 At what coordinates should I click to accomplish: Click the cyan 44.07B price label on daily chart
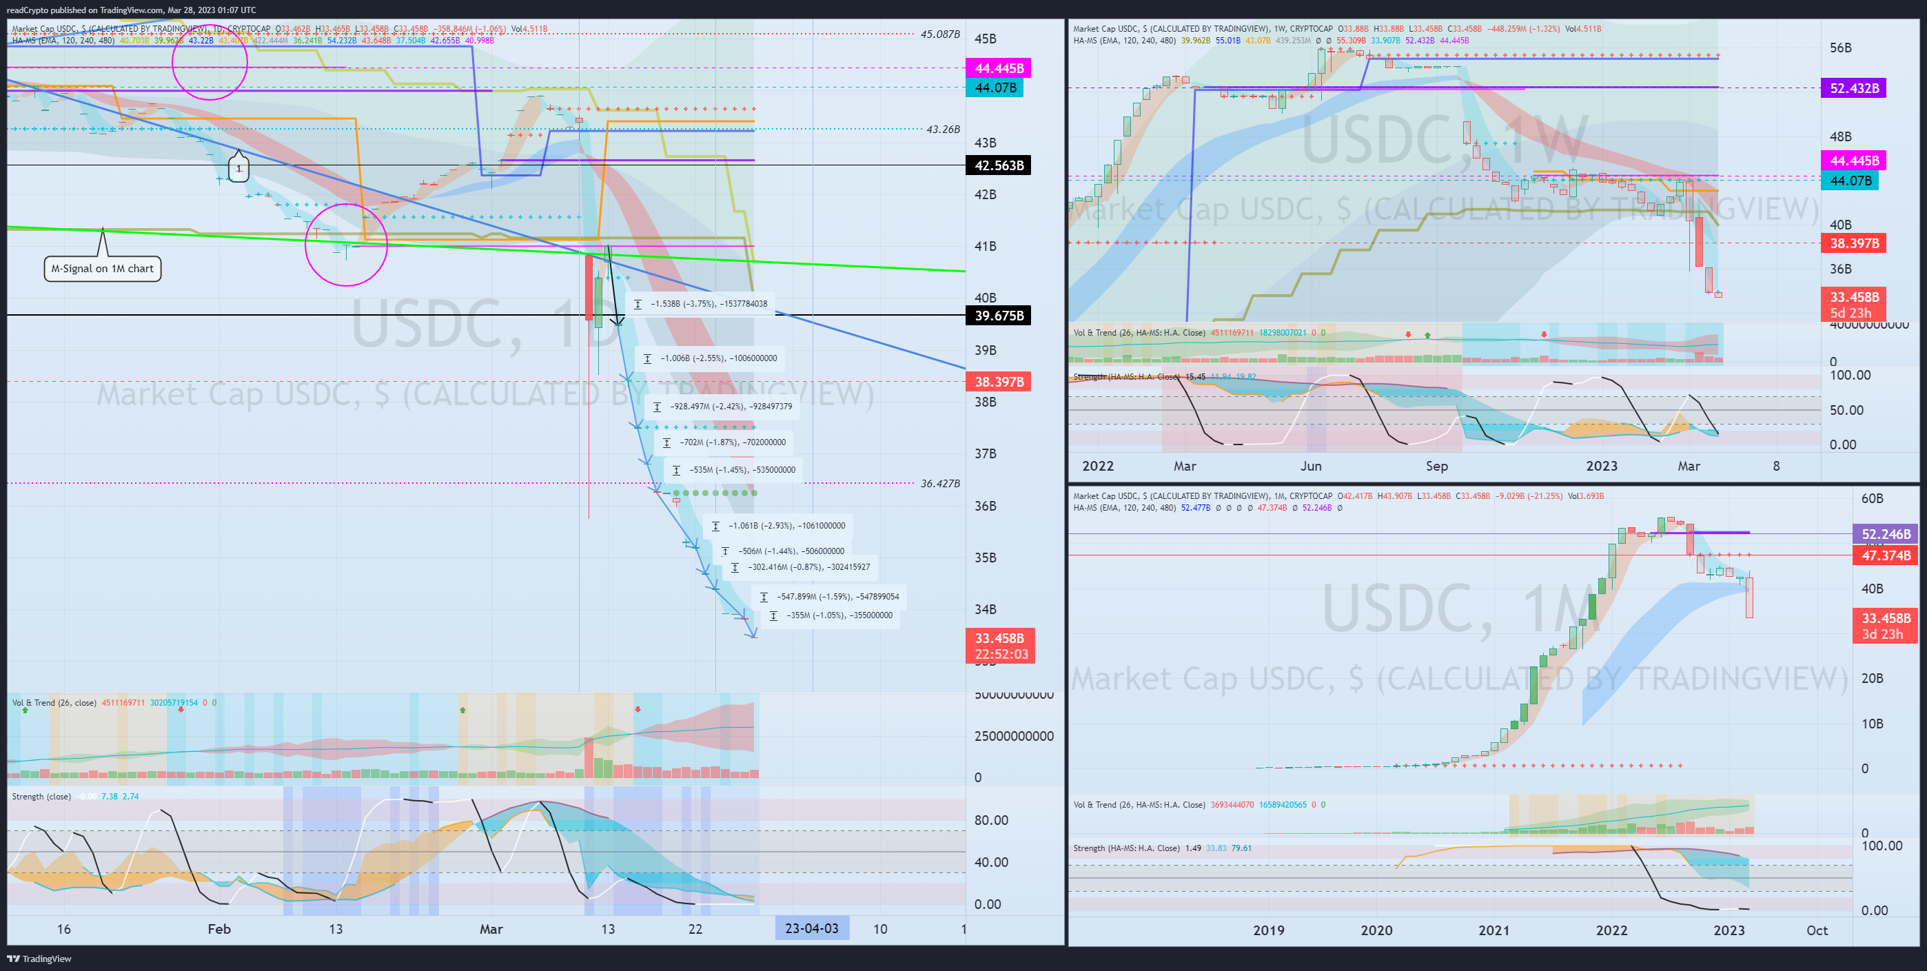click(x=995, y=88)
